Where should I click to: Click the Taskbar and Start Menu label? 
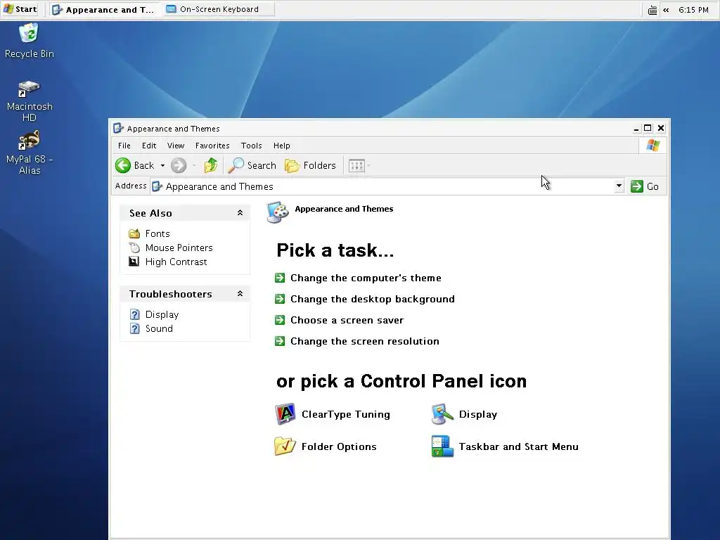pos(518,446)
